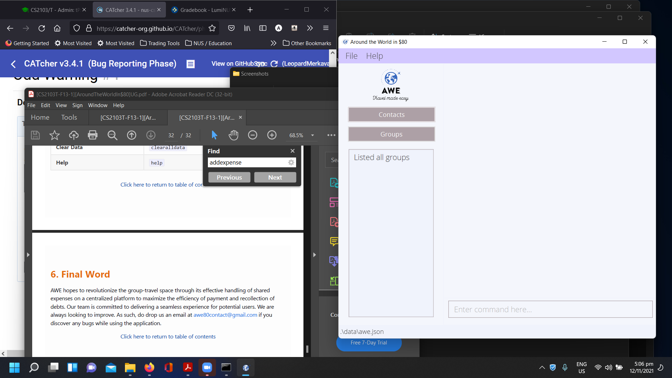
Task: Go to previous page arrow icon
Action: tap(132, 135)
